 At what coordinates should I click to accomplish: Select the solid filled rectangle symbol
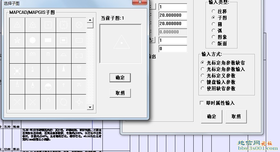click(x=48, y=40)
